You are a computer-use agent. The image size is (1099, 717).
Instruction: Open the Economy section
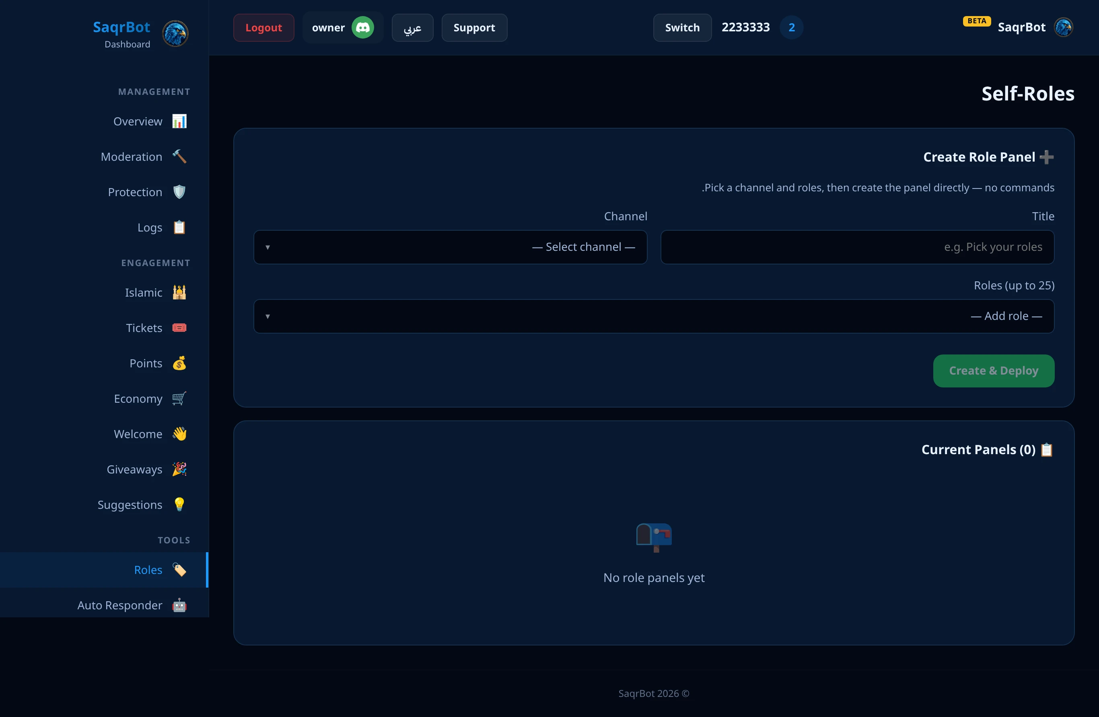104,399
